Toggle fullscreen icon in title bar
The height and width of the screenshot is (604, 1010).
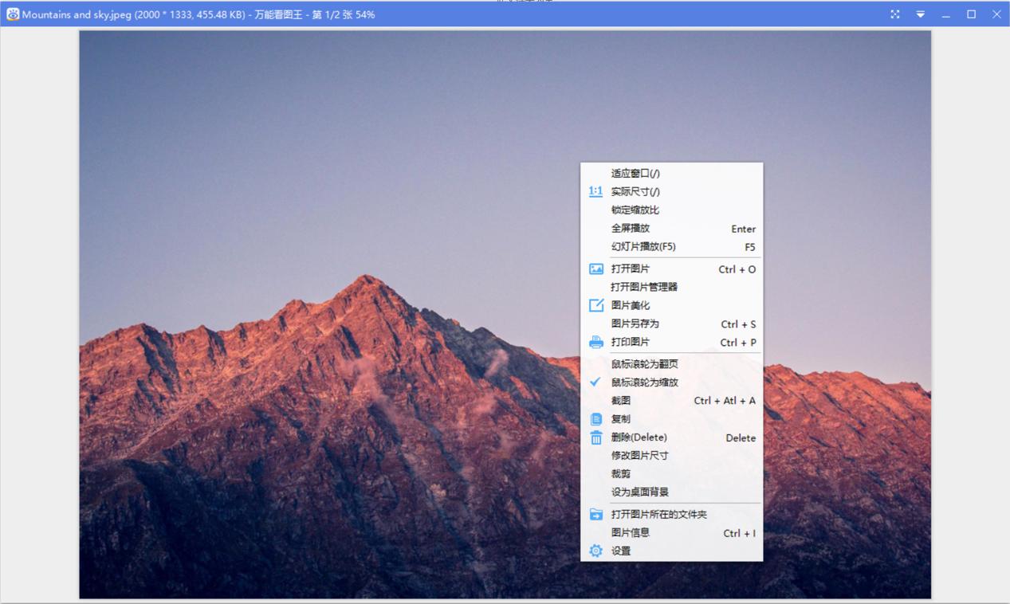895,14
